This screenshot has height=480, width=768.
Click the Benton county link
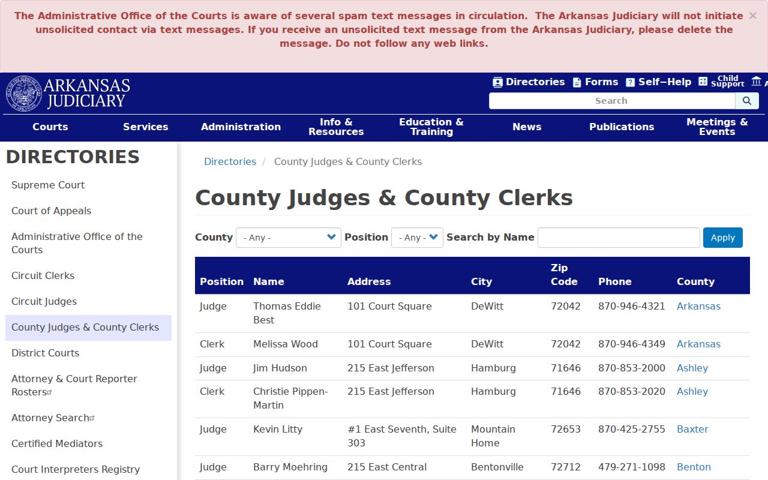(x=694, y=467)
